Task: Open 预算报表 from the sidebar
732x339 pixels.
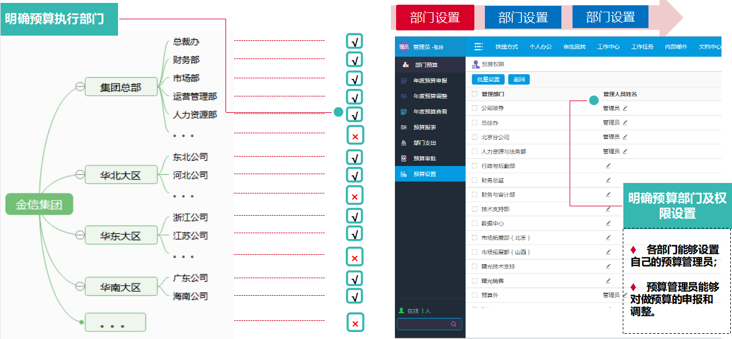Action: pyautogui.click(x=424, y=127)
